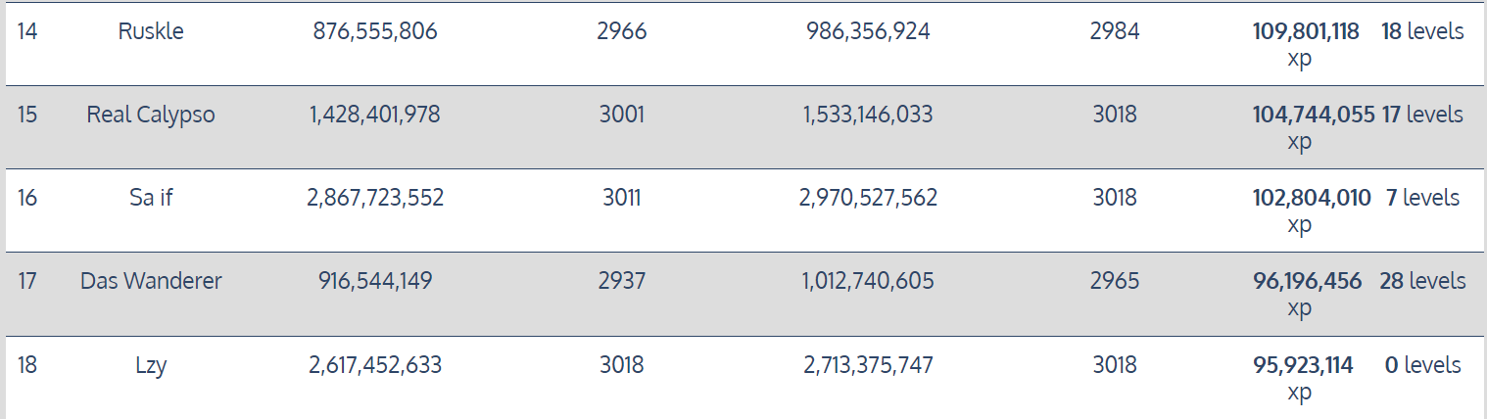This screenshot has height=419, width=1487.
Task: Select the Real Calypso player name
Action: point(151,115)
